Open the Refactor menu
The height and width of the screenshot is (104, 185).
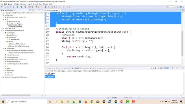[x=16, y=4]
